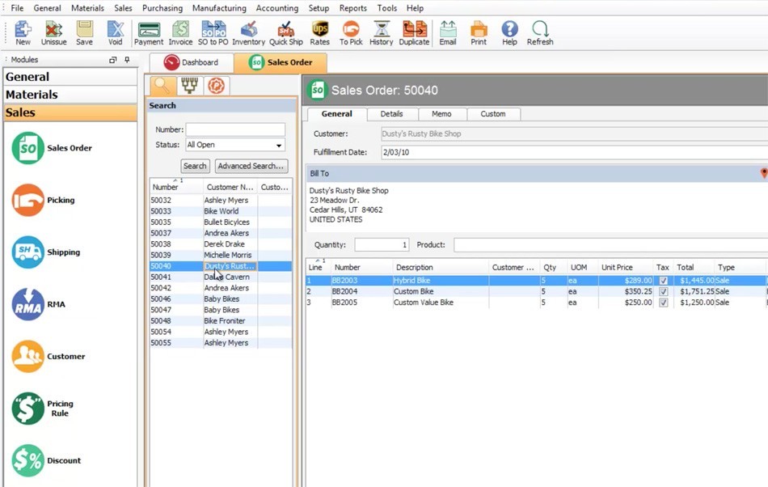This screenshot has width=768, height=487.
Task: Convert order using SO to PO icon
Action: tap(213, 32)
